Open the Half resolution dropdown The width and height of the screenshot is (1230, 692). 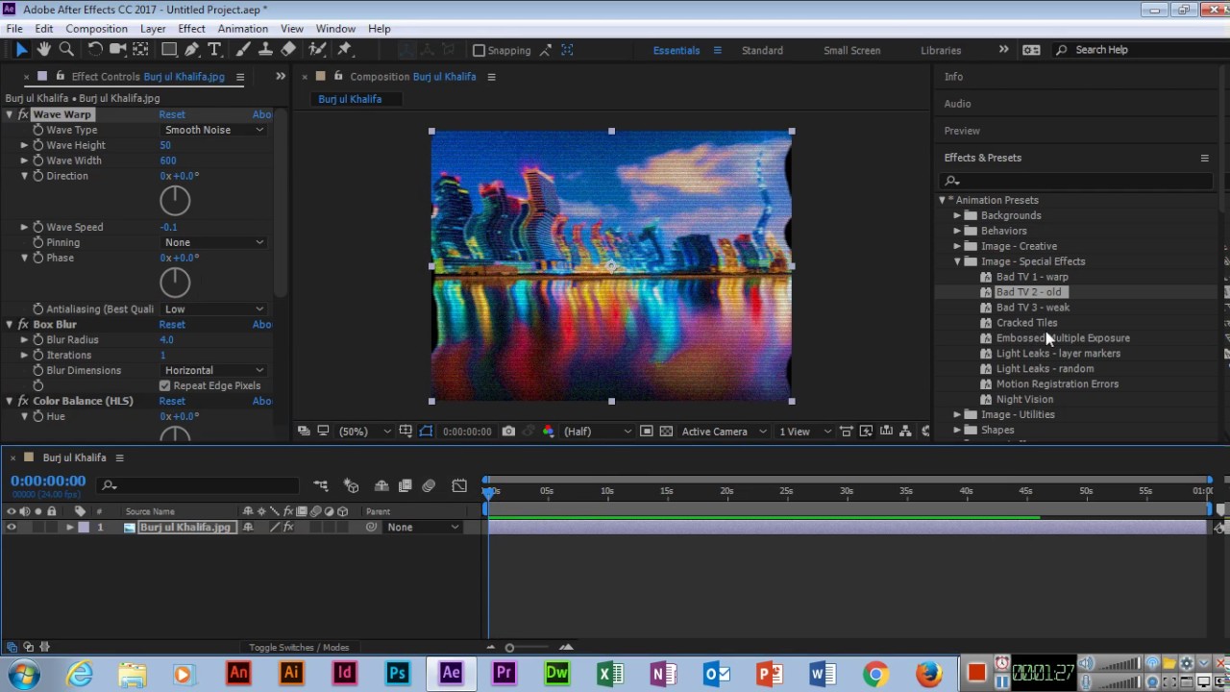click(x=596, y=432)
